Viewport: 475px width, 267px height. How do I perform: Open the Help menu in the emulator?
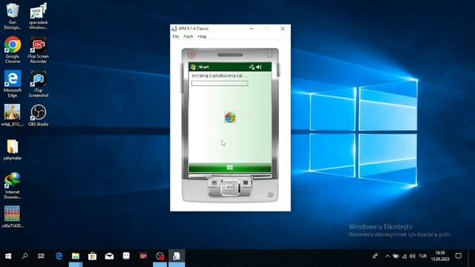pyautogui.click(x=202, y=36)
